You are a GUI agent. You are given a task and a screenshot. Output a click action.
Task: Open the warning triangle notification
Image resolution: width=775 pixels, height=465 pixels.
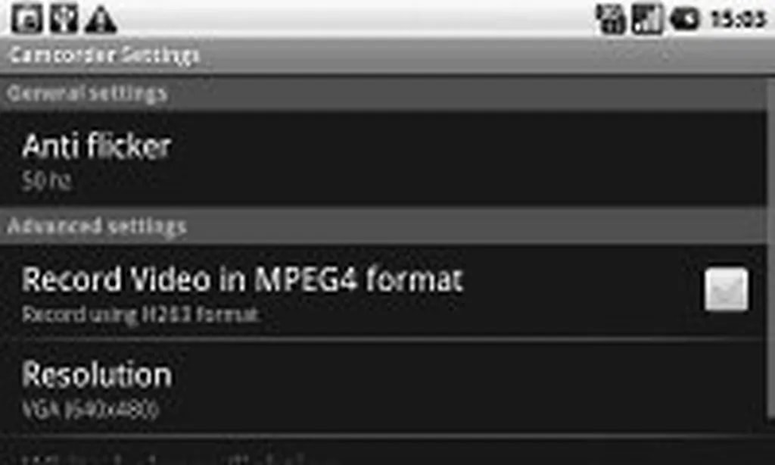coord(101,20)
